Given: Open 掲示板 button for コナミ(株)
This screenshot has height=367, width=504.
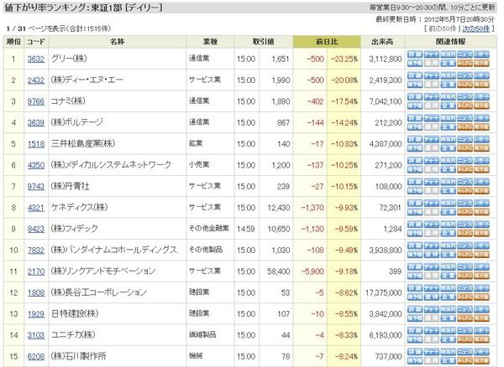Looking at the screenshot, I should (x=481, y=106).
